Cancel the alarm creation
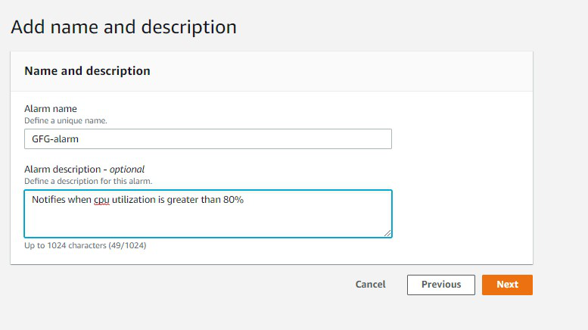The image size is (588, 330). (370, 285)
